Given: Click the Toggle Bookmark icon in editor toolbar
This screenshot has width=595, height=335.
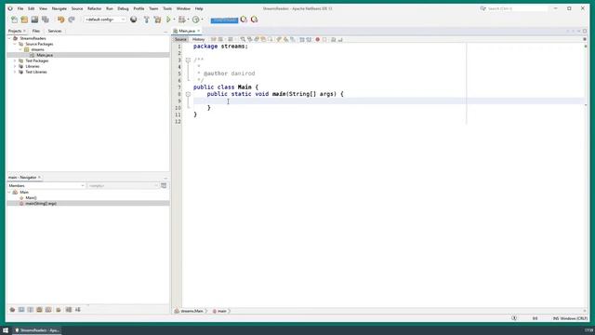Looking at the screenshot, I should point(293,39).
